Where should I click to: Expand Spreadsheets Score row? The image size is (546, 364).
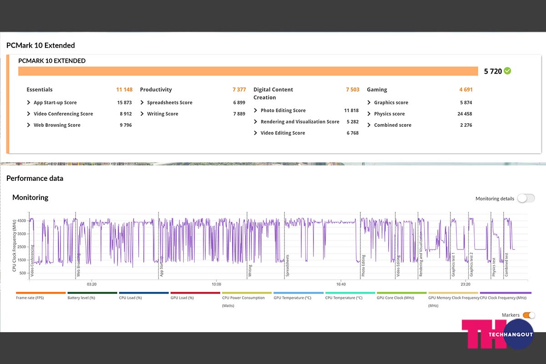(x=142, y=103)
